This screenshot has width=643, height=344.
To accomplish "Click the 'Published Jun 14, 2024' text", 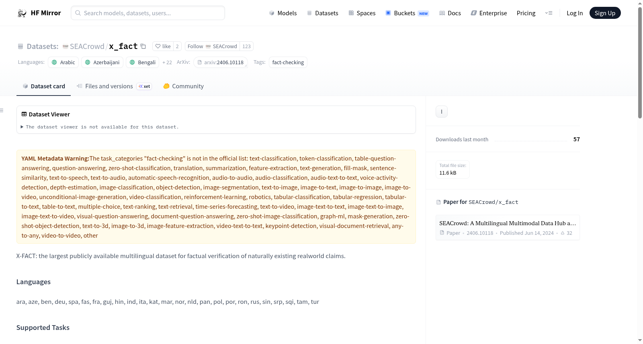I will point(527,233).
